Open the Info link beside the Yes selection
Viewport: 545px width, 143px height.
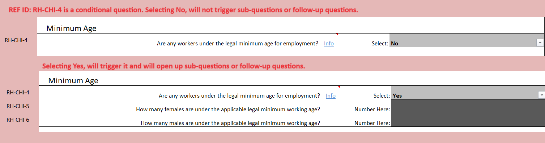tap(331, 96)
